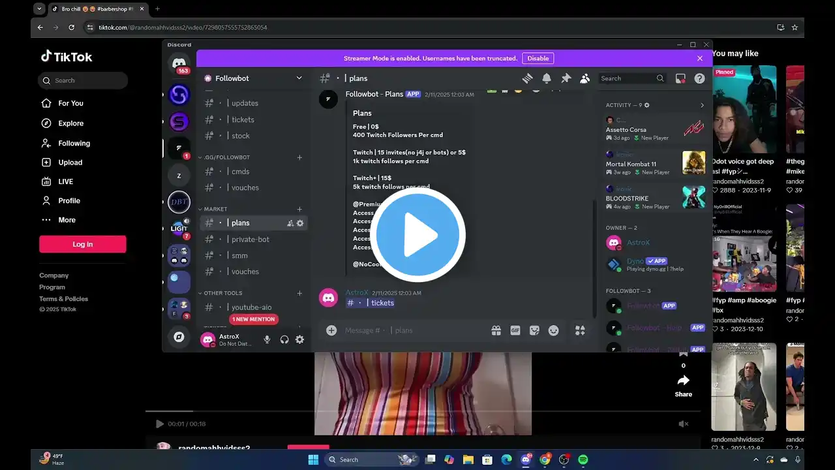The image size is (835, 470).
Task: Select the DBT server icon
Action: [179, 202]
